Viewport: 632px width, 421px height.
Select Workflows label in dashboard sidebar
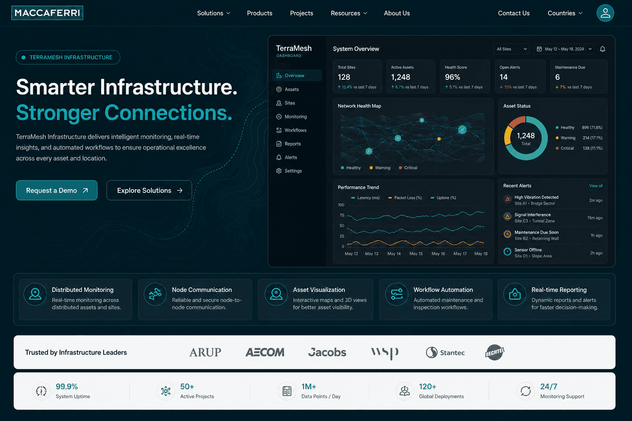295,130
